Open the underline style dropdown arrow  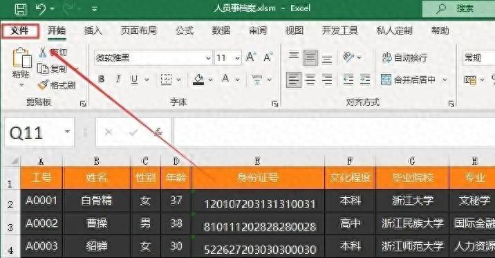[147, 80]
